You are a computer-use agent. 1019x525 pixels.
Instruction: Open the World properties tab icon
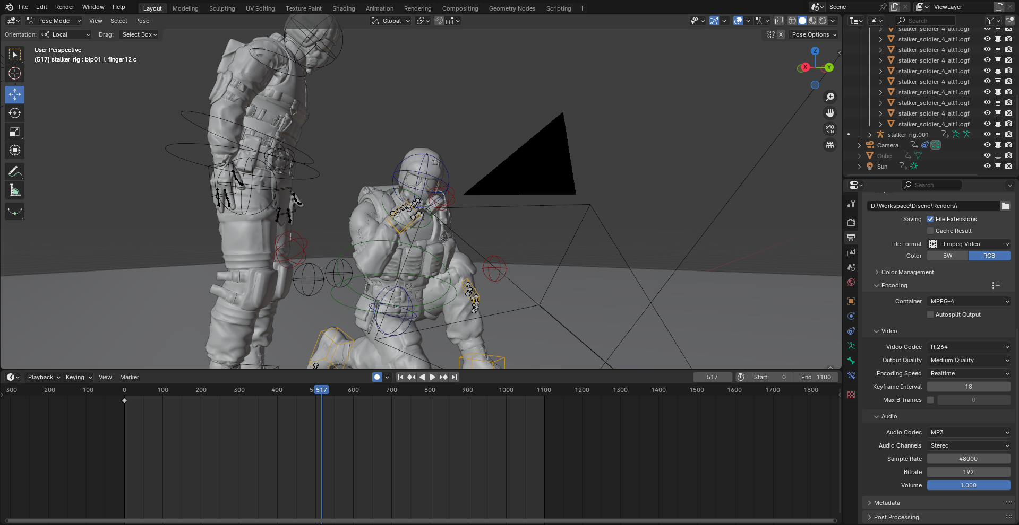pyautogui.click(x=851, y=282)
